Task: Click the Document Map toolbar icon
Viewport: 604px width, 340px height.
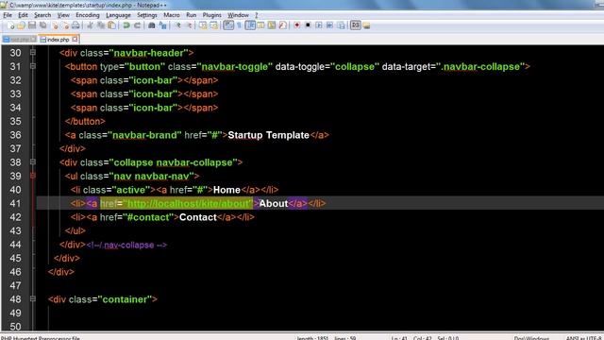Action: [x=272, y=25]
